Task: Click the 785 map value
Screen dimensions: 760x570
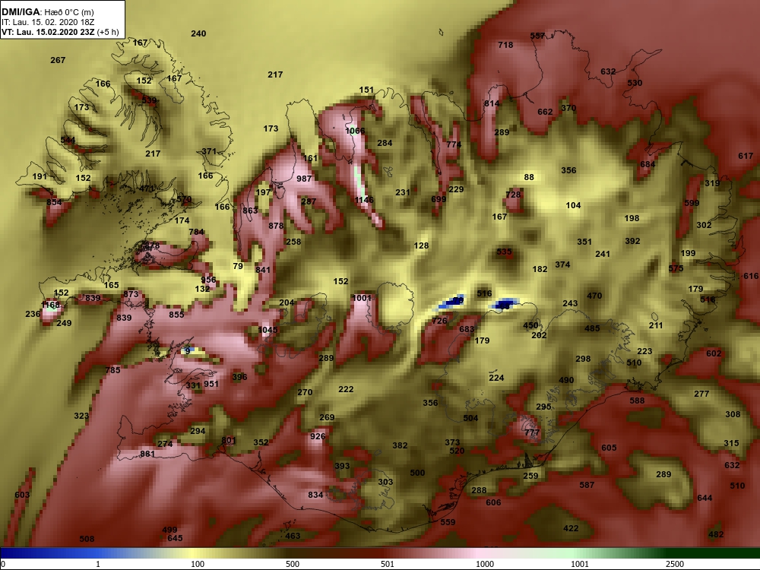Action: point(112,370)
